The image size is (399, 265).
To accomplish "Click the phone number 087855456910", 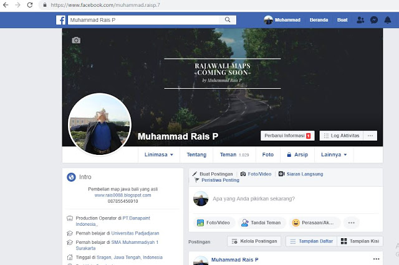I will coord(123,202).
